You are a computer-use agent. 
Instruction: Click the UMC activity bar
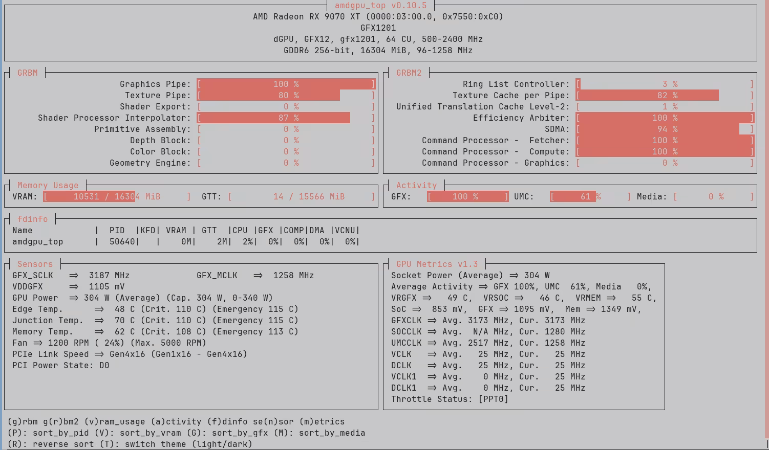point(590,197)
